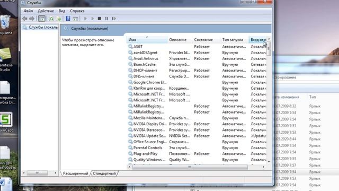Open the blue Help toolbar icon
Screen dimensions: 339x191
(68, 19)
